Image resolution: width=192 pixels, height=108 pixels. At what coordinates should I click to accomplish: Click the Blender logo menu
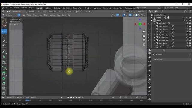[x=3, y=8]
